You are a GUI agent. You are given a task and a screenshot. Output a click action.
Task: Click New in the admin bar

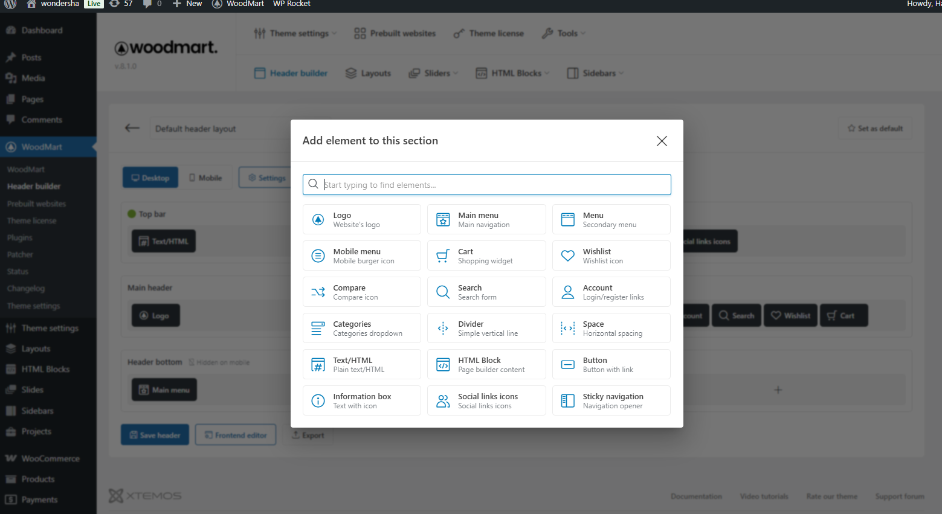[x=187, y=4]
